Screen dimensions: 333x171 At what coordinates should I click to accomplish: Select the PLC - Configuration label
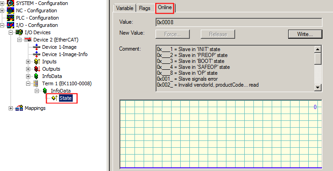[x=38, y=18]
